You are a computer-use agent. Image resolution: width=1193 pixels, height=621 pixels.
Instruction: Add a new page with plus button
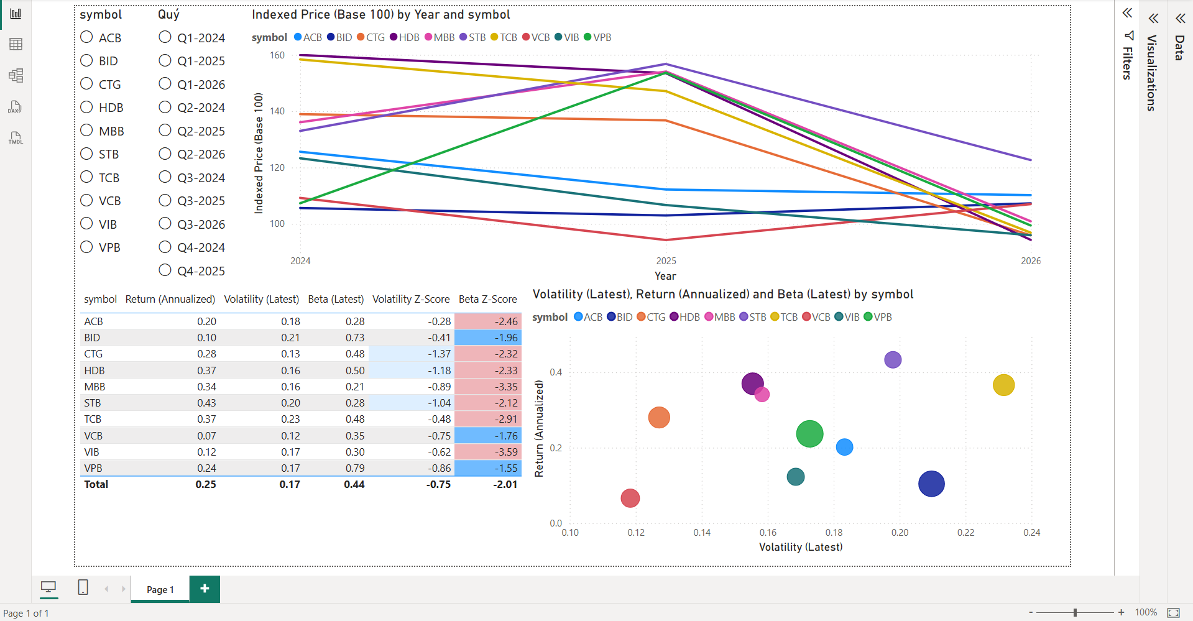pos(205,588)
